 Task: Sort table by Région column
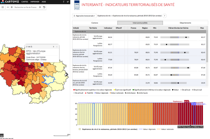[145, 28]
